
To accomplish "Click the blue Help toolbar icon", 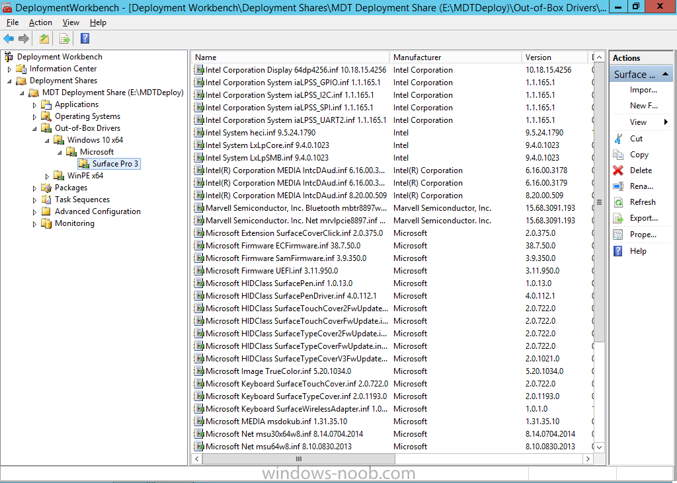I will (x=85, y=39).
